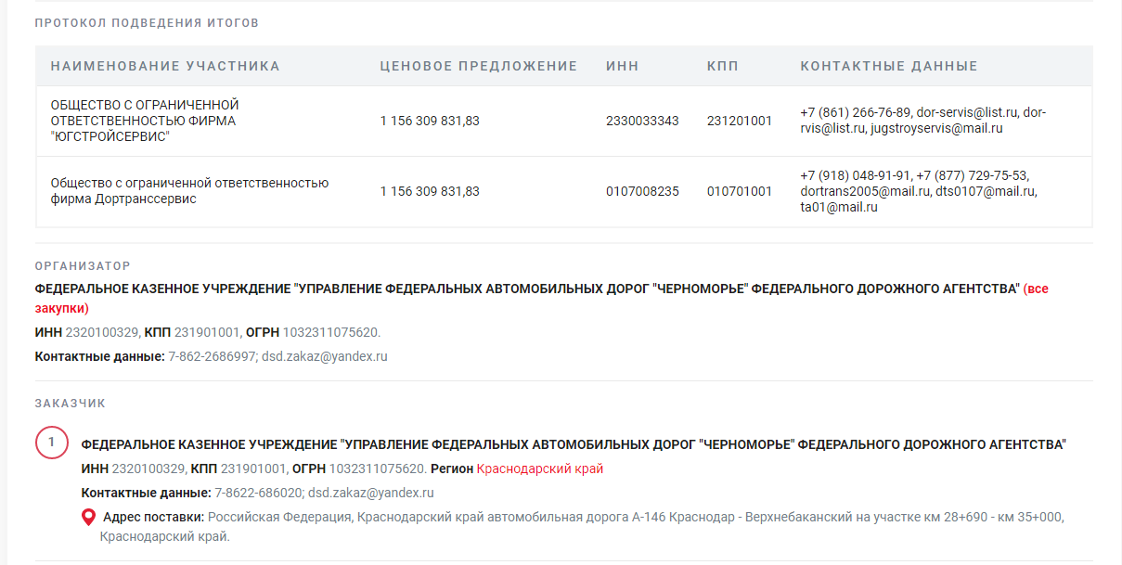Open the Краснодарский край region link
This screenshot has height=565, width=1122.
tap(540, 469)
